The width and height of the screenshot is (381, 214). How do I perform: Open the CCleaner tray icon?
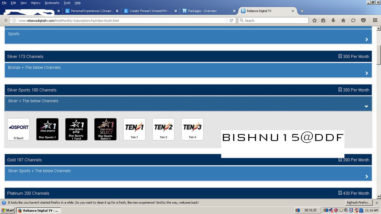click(356, 210)
